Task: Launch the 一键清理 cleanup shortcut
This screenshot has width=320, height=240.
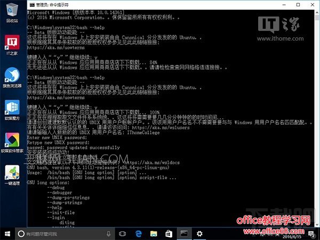Action: click(12, 175)
